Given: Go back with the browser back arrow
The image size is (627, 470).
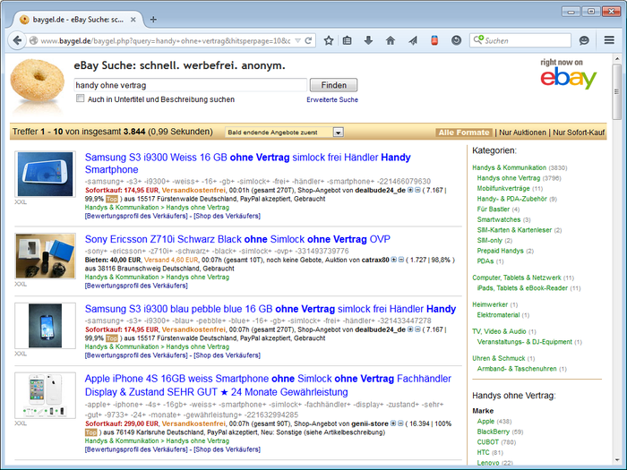Looking at the screenshot, I should (17, 40).
